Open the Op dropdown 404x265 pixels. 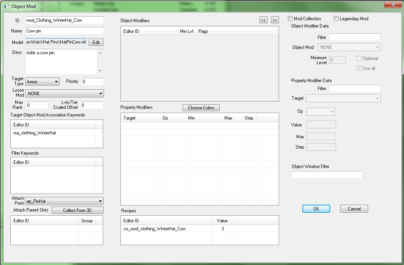[321, 111]
